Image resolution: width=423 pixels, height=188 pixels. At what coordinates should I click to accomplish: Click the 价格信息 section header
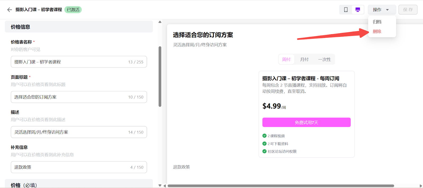79,27
